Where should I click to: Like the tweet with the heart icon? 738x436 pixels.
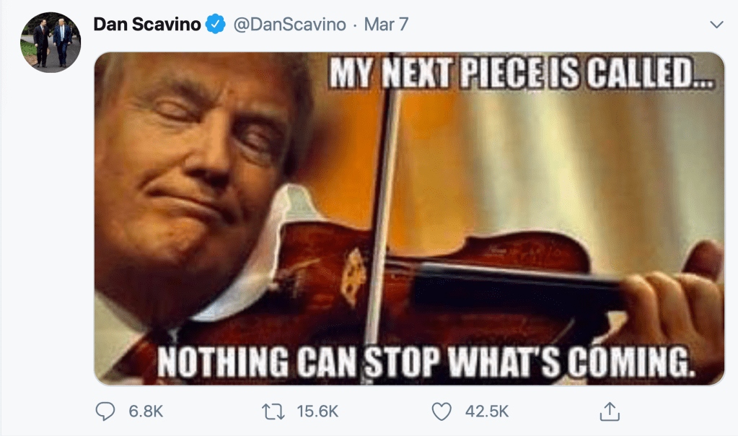coord(441,411)
